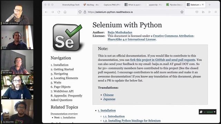Open the v: latest version dropdown
Screen dimensions: 221x124
[x=208, y=112]
